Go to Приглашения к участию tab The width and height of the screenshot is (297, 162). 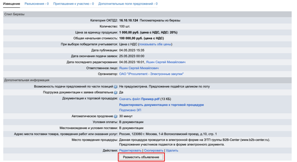[x=73, y=4]
